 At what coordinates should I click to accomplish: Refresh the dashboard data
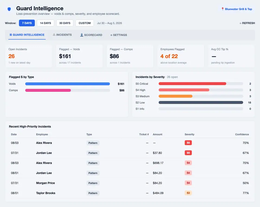tap(247, 23)
